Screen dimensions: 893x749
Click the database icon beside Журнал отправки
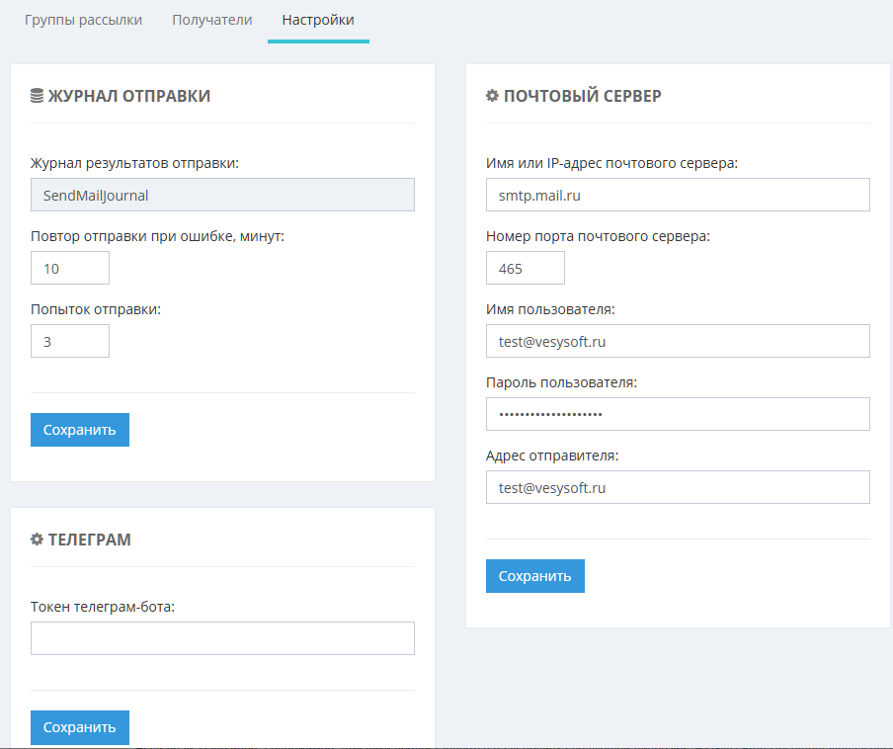38,96
